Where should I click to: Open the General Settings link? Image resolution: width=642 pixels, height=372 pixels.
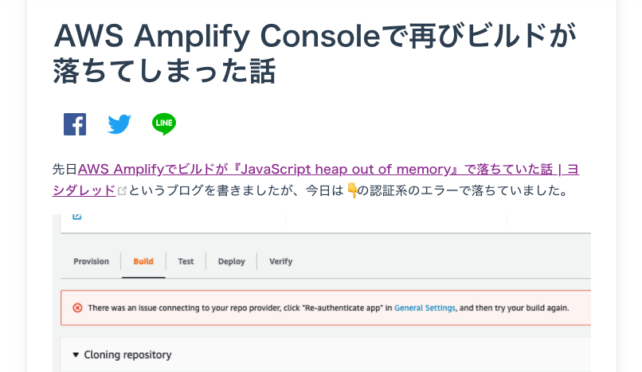(x=425, y=307)
